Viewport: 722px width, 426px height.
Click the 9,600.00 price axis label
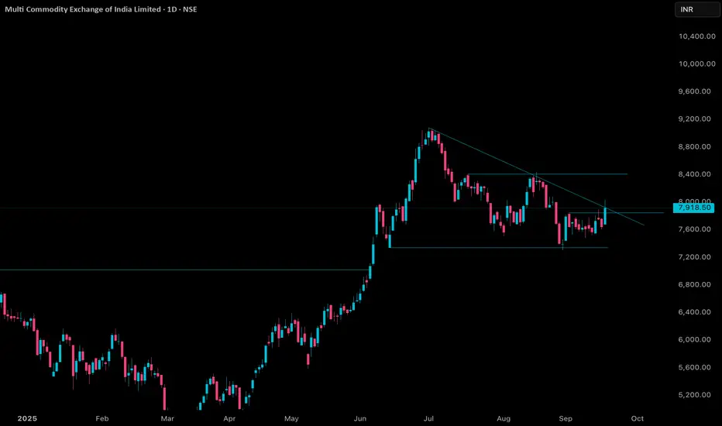point(694,91)
